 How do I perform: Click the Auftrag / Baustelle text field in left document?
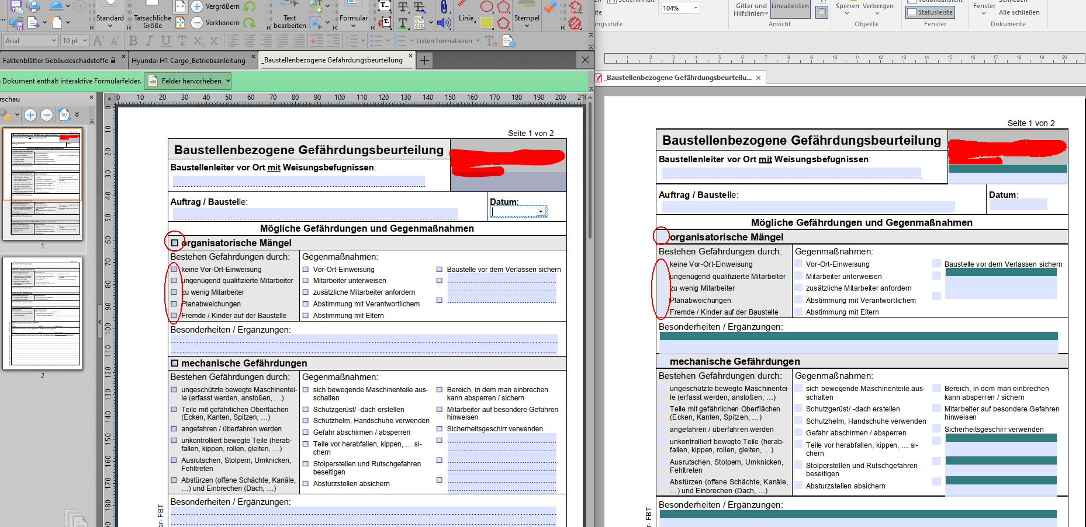(x=314, y=214)
